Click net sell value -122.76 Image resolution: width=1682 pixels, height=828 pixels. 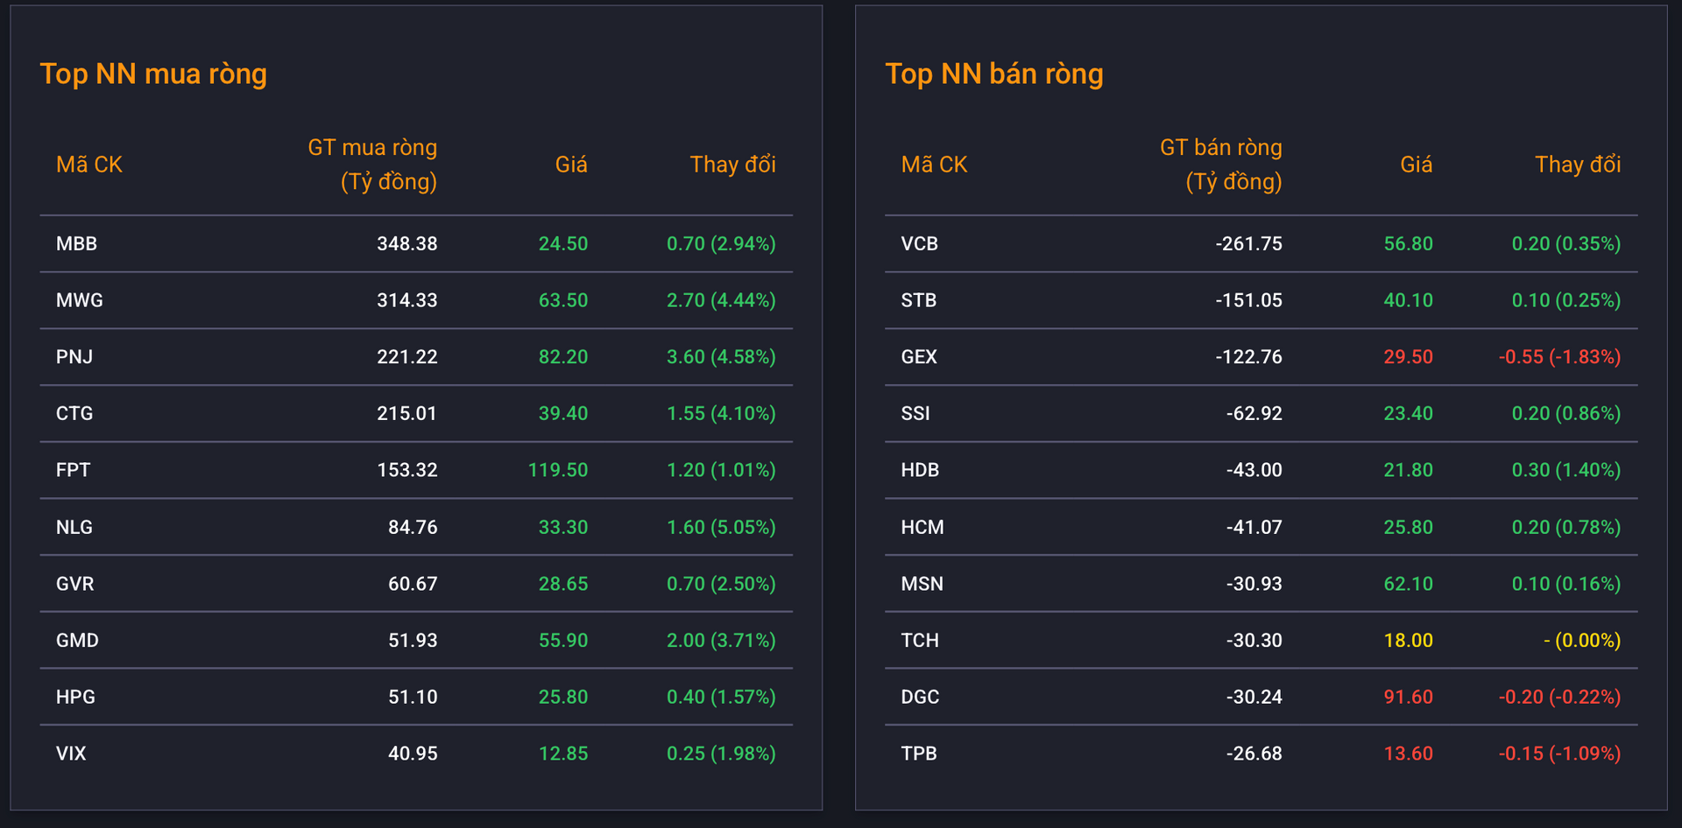coord(1249,357)
